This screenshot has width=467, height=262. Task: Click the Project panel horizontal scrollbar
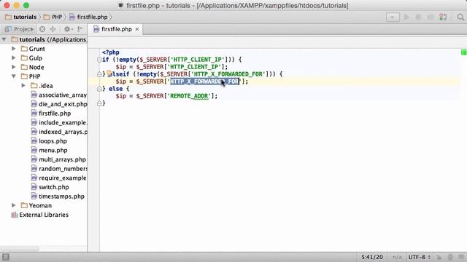tap(20, 248)
